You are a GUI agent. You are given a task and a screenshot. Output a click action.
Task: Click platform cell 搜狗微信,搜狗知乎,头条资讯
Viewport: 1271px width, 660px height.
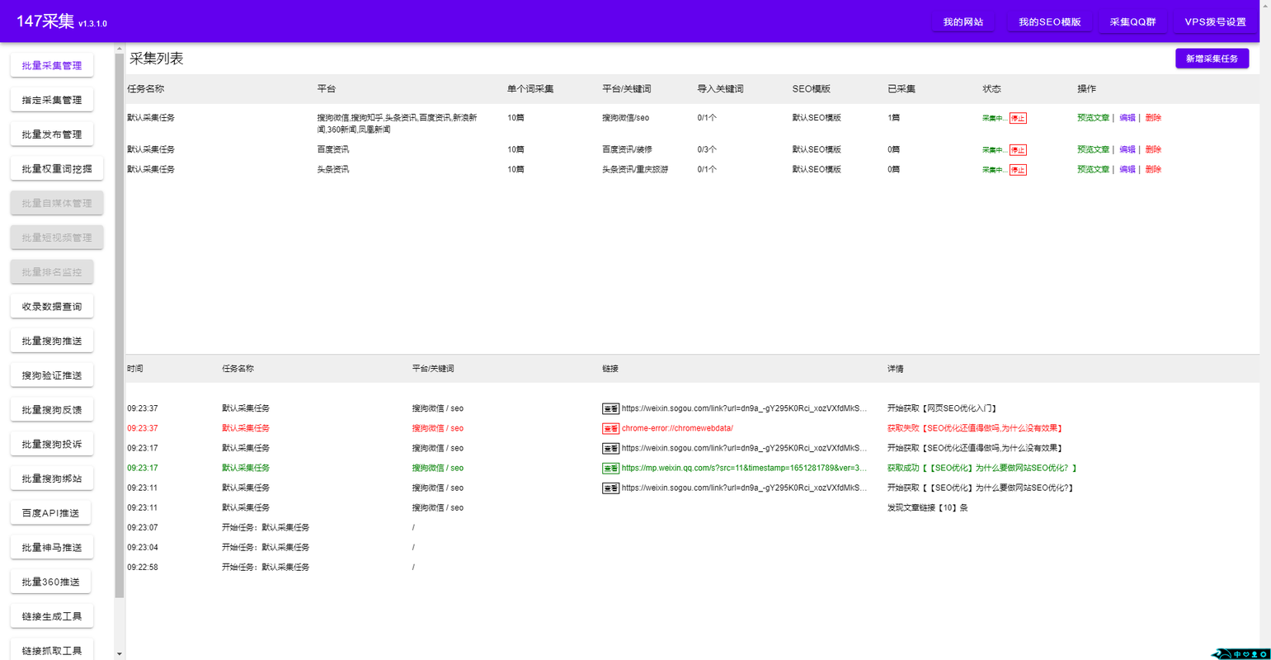[x=397, y=124]
